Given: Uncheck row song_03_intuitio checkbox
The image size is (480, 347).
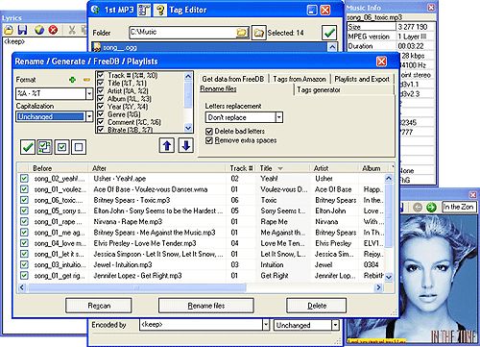Looking at the screenshot, I should click(x=24, y=264).
